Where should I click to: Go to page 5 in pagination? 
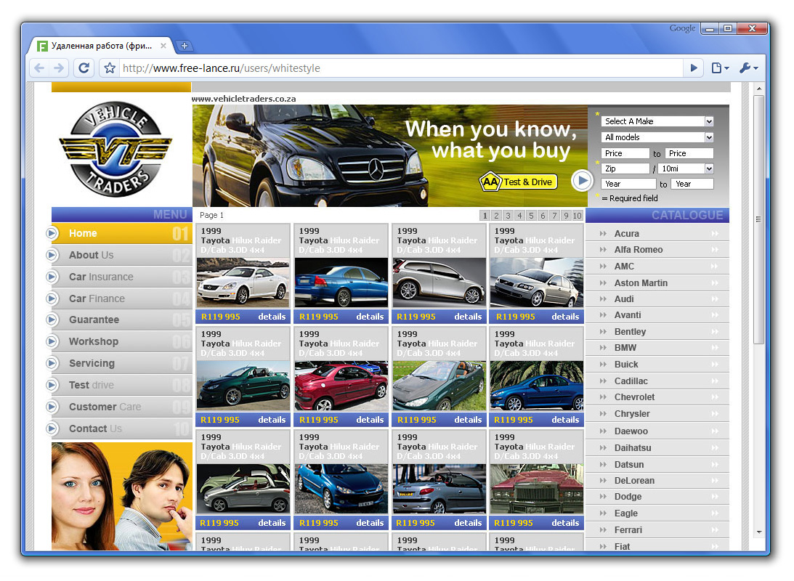click(x=531, y=216)
